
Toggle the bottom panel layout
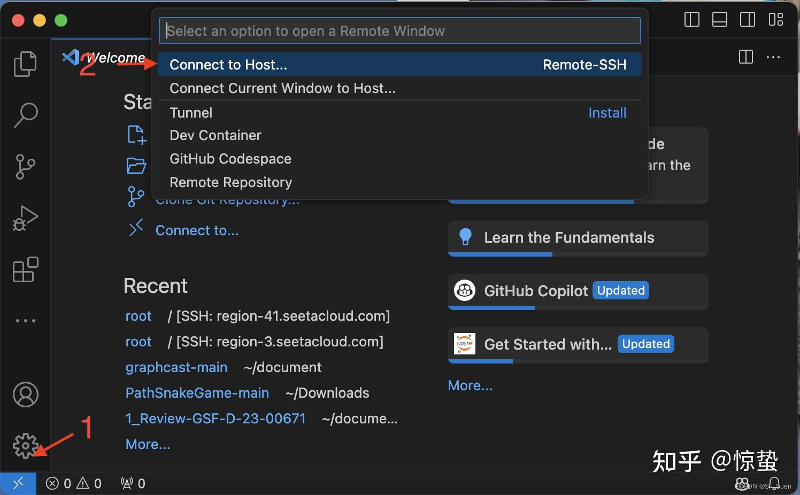720,20
